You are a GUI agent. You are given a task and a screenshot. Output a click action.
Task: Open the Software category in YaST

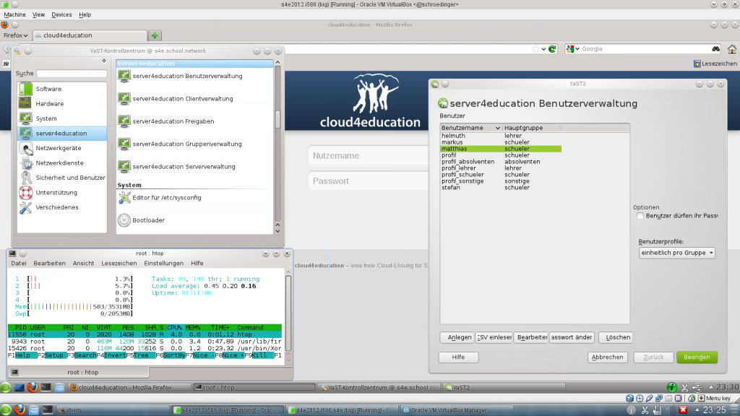[62, 89]
